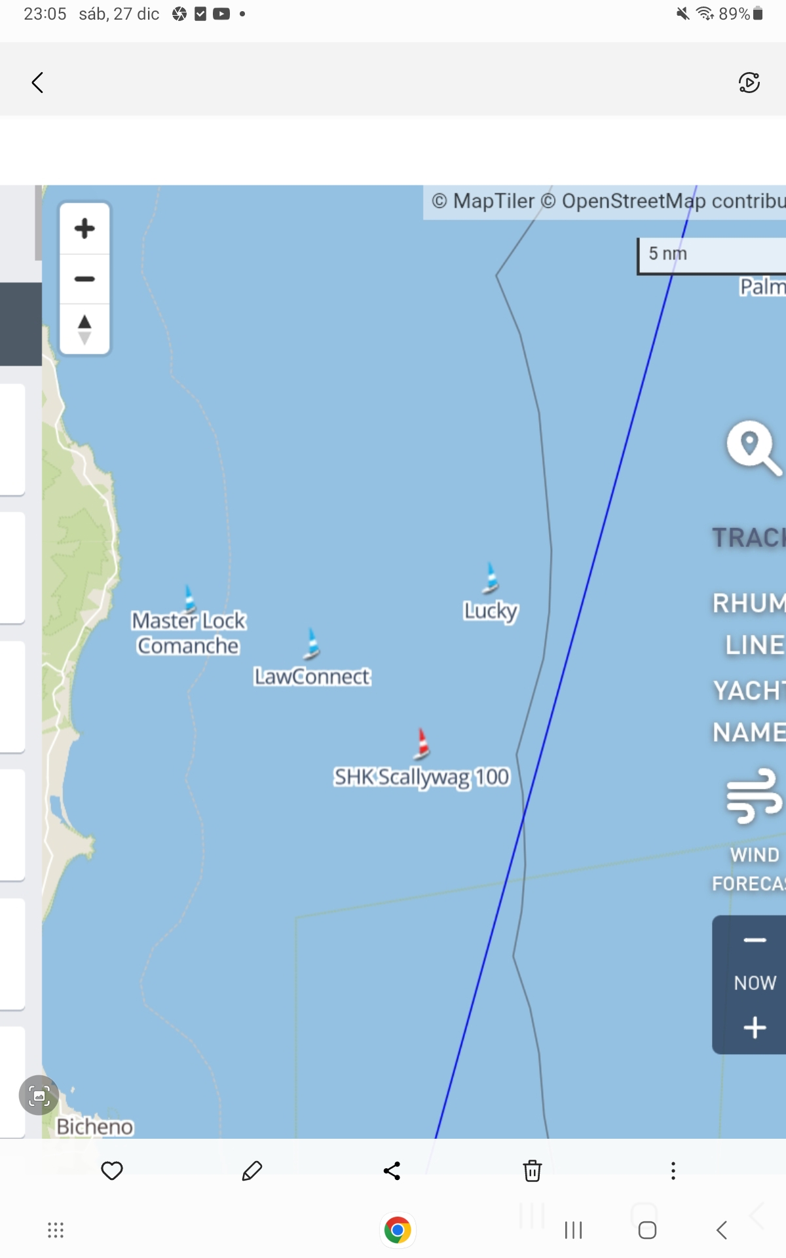Toggle the TRACKS display option

pos(749,538)
